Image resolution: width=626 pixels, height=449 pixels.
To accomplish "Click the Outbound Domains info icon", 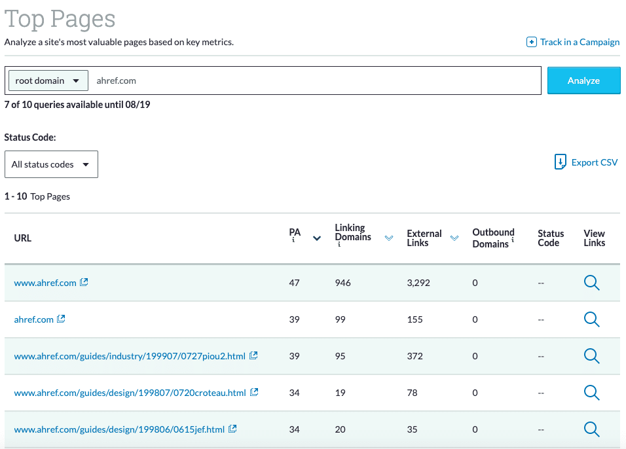I will pos(513,240).
